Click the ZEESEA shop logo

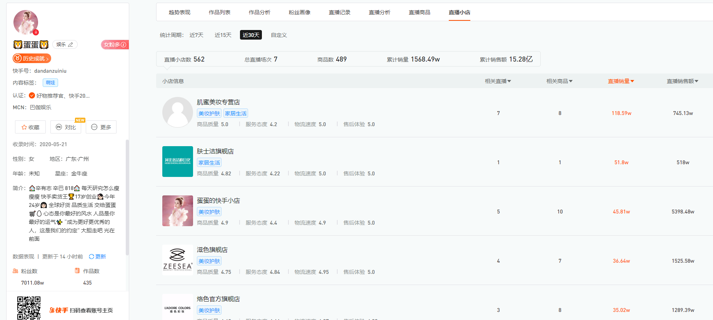point(178,260)
